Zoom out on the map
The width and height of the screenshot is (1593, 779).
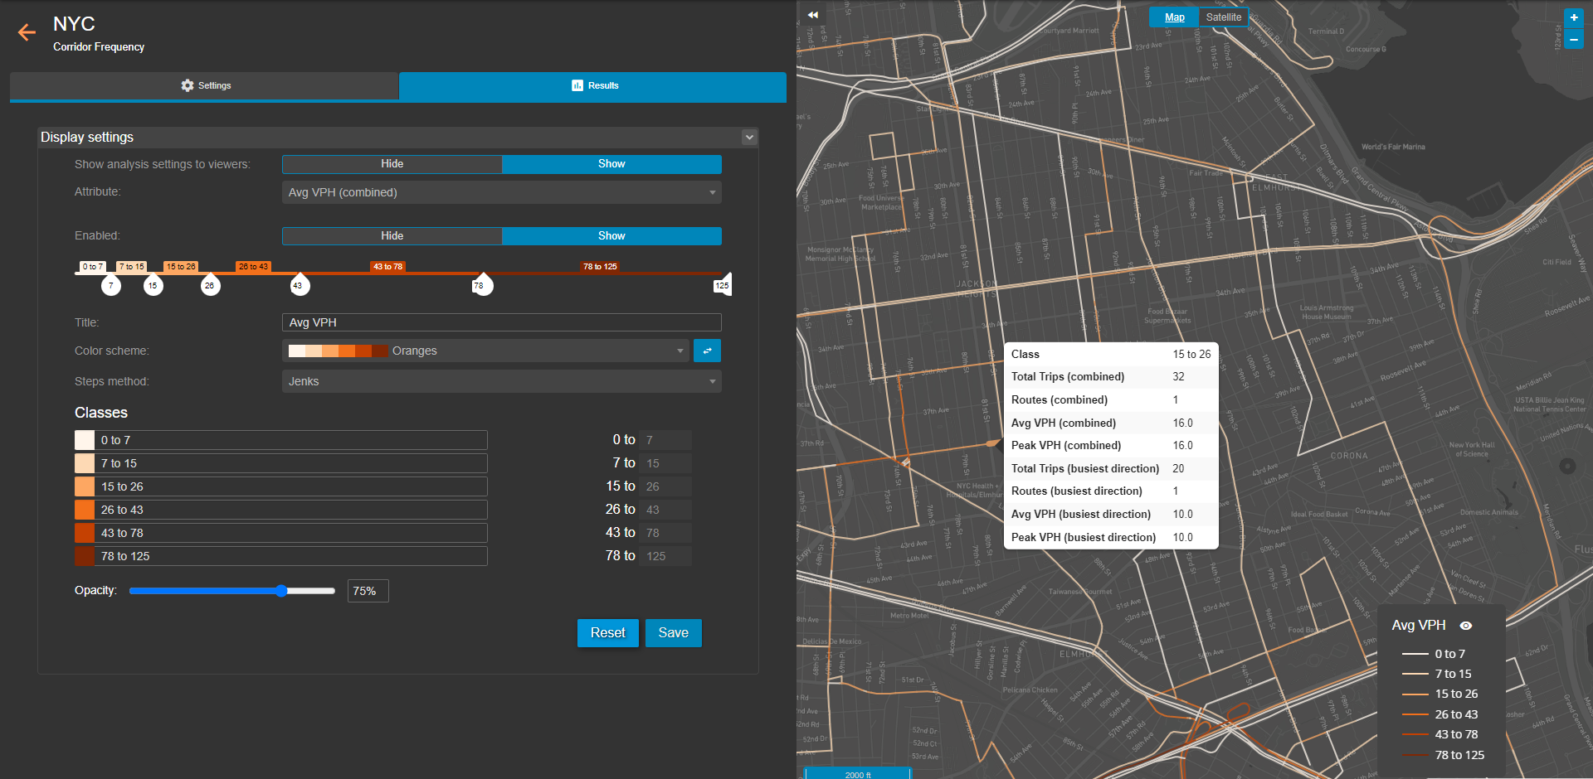(1573, 39)
